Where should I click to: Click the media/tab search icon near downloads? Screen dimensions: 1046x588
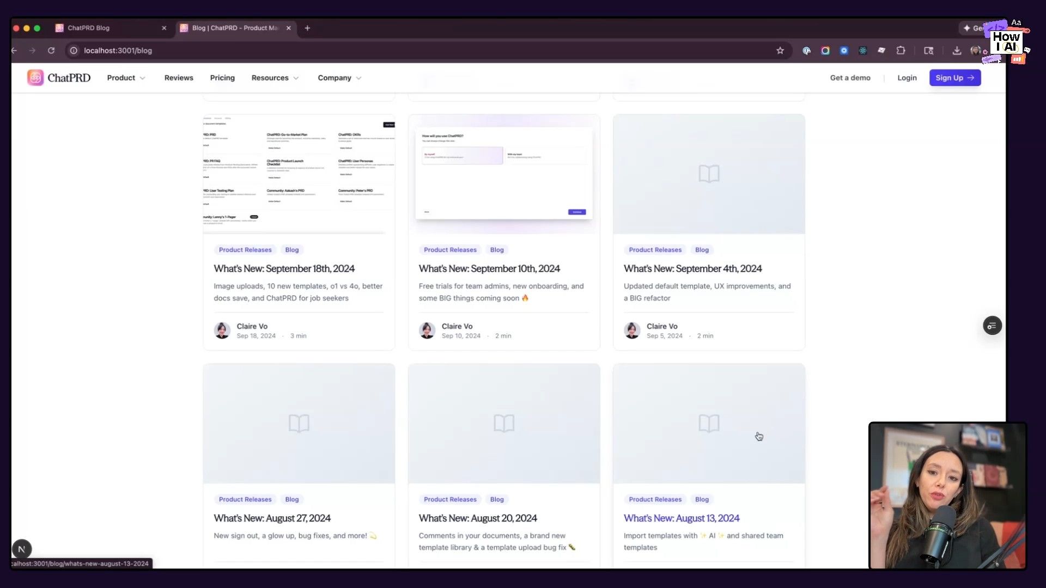pyautogui.click(x=929, y=51)
